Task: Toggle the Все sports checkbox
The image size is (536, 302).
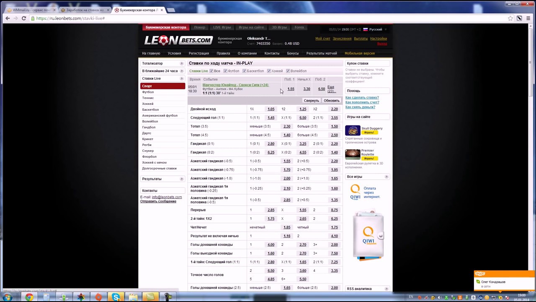Action: pos(211,71)
